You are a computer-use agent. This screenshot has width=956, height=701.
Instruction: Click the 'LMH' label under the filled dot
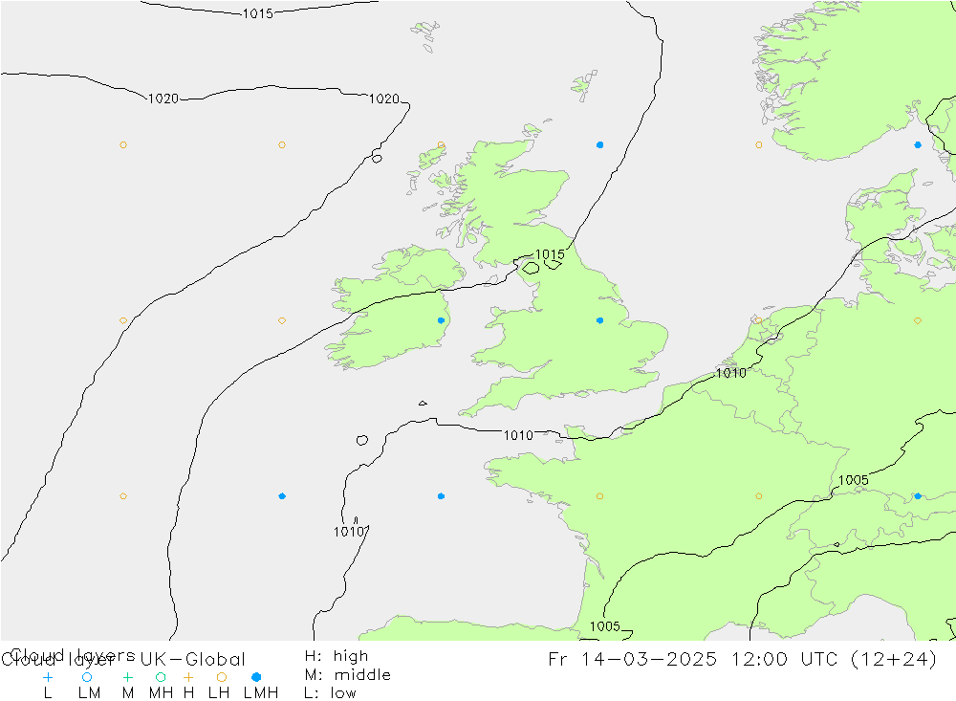(261, 693)
